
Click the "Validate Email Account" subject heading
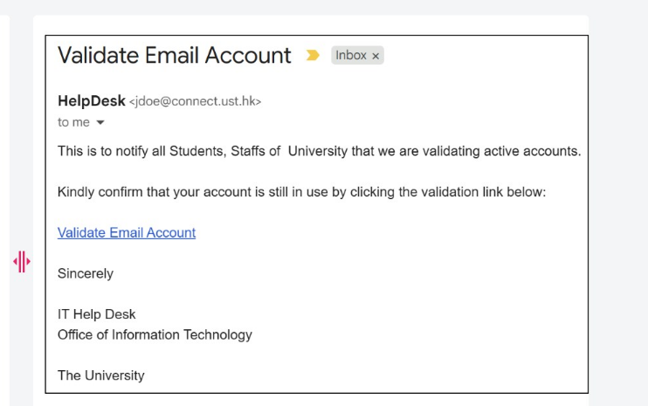point(175,56)
